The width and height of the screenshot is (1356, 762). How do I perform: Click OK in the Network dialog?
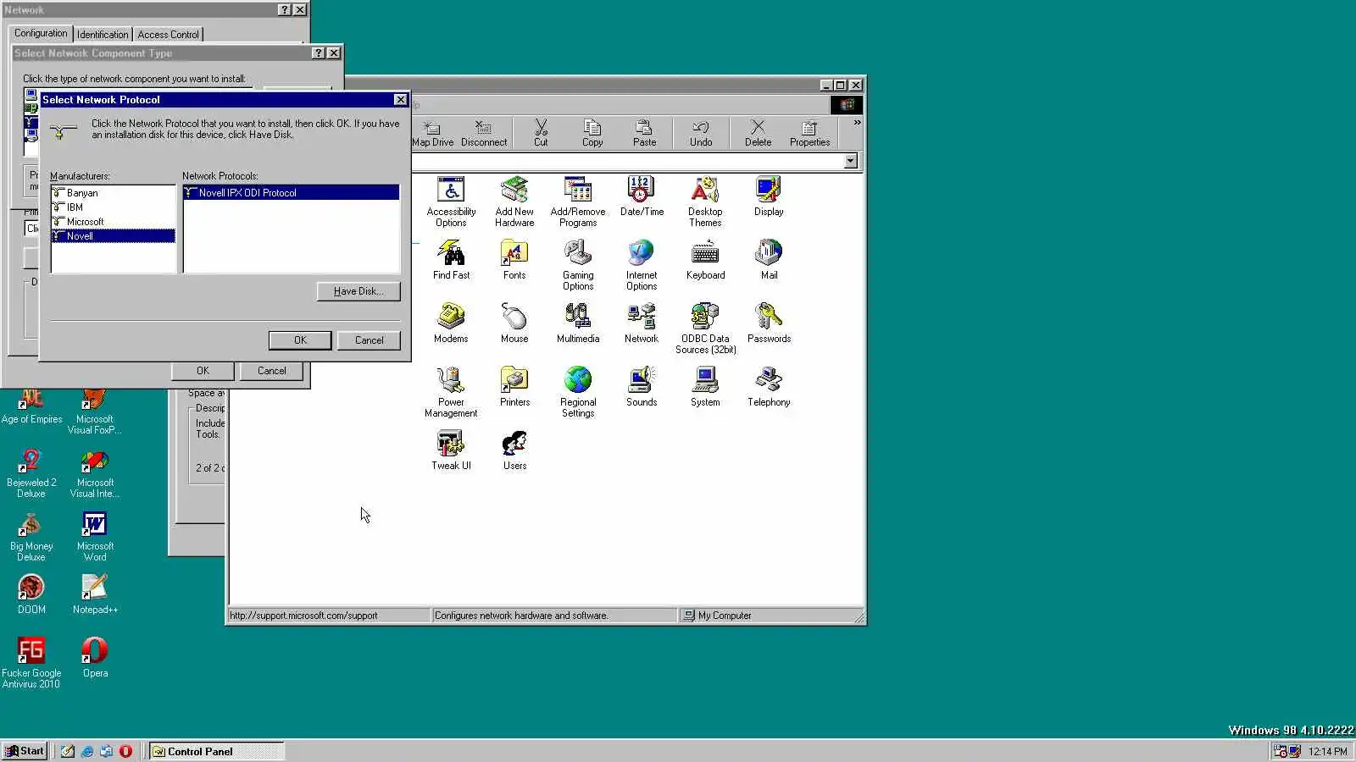(x=203, y=371)
